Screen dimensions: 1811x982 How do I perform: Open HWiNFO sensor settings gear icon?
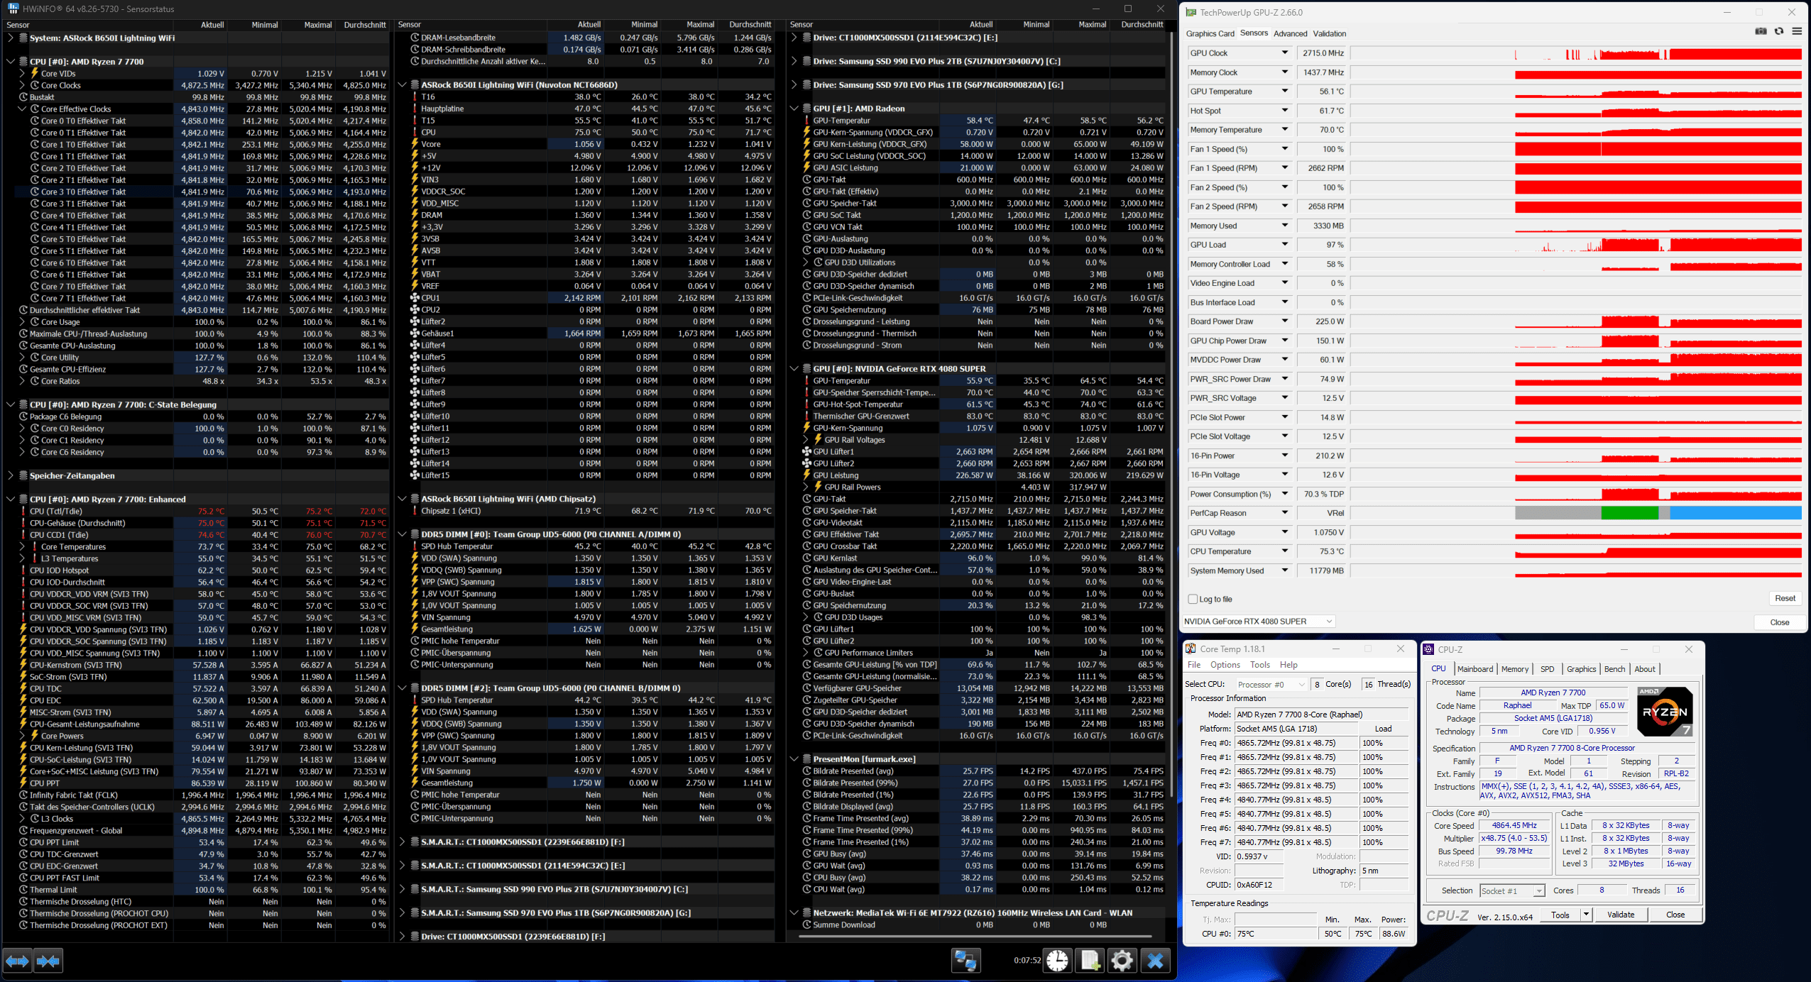click(x=1122, y=961)
